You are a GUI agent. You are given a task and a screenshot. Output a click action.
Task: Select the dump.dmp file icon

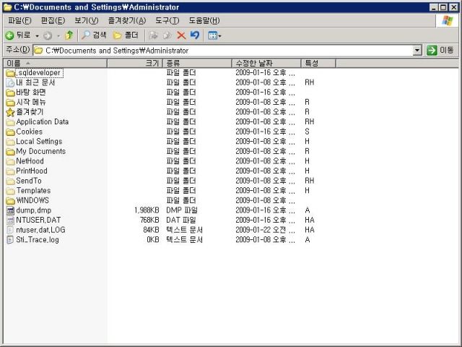10,210
